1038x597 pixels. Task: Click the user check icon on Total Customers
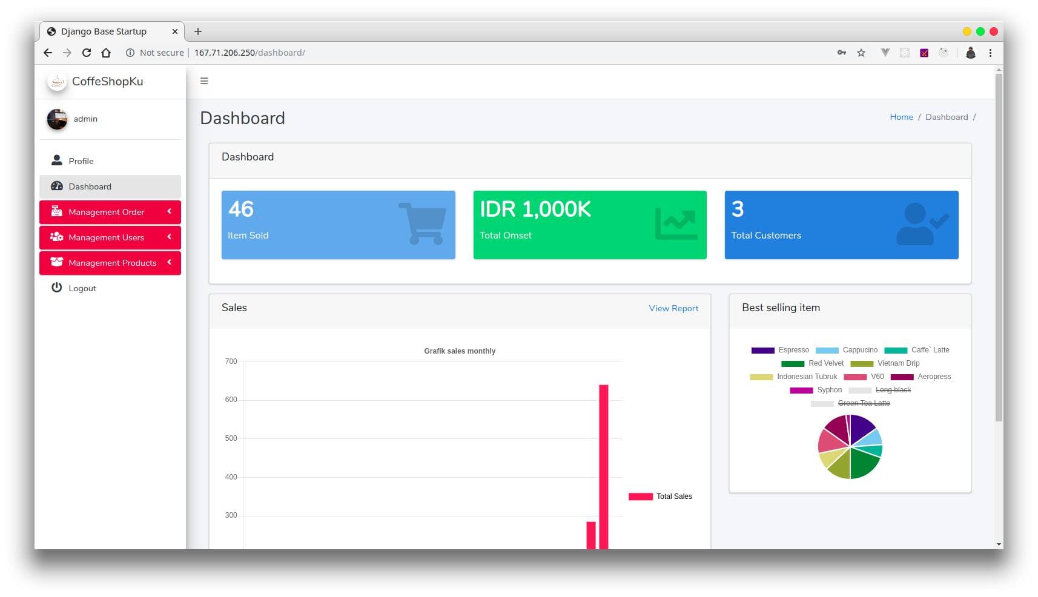coord(922,224)
